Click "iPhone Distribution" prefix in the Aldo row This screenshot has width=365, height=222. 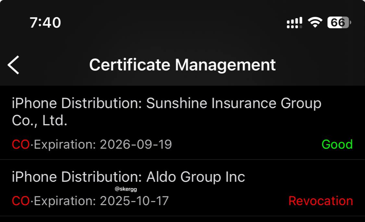[77, 177]
